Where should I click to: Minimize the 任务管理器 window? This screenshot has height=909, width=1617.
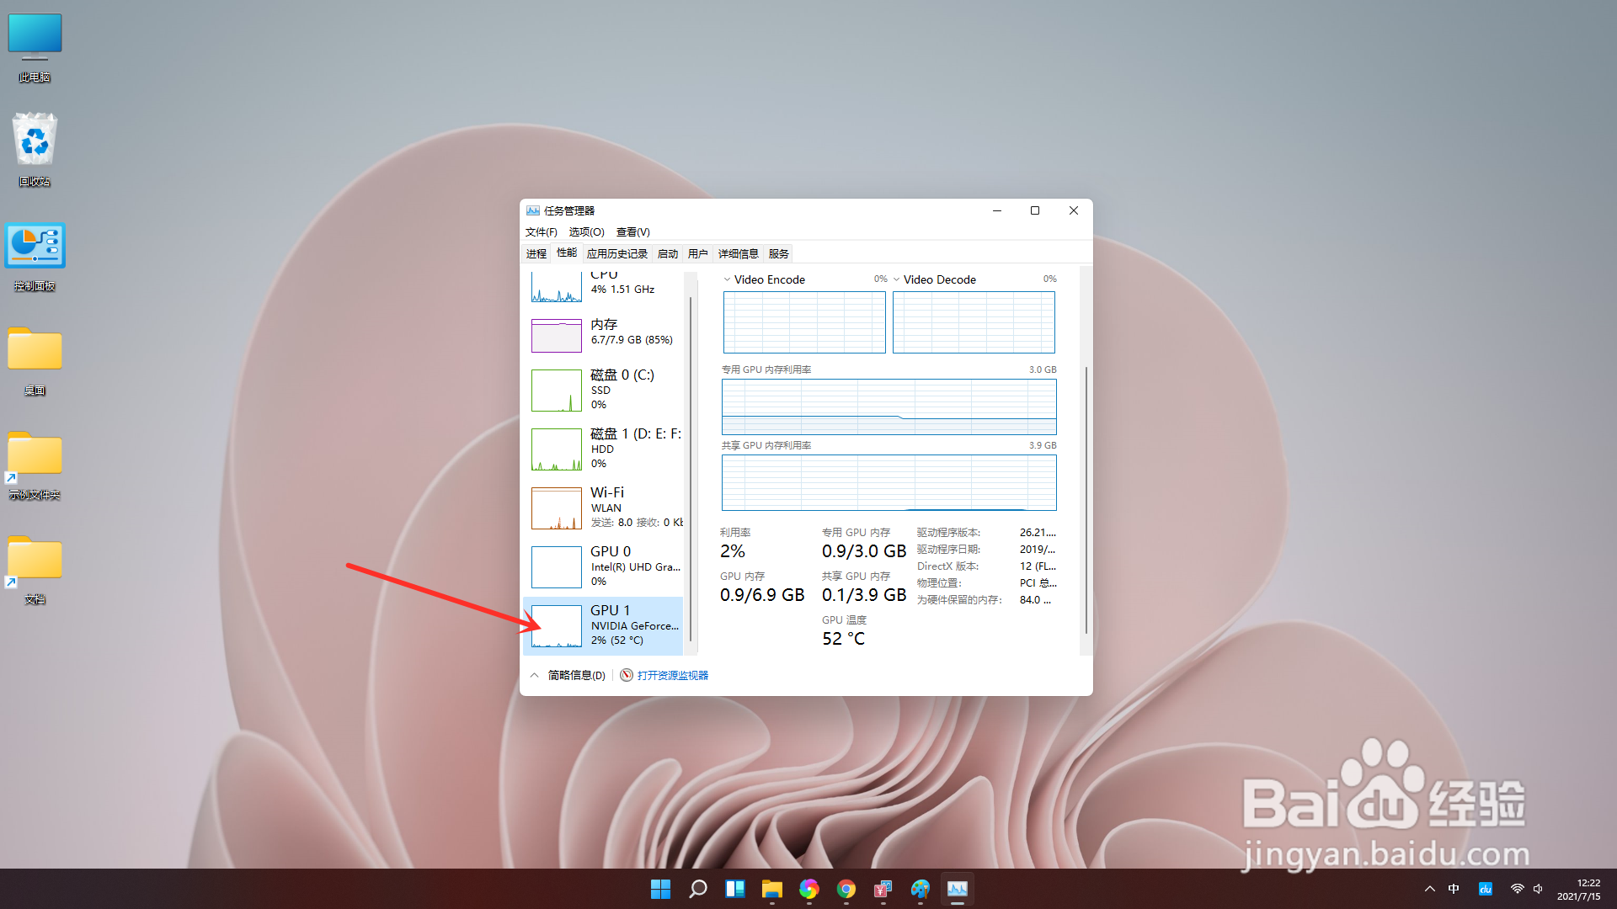click(x=997, y=210)
